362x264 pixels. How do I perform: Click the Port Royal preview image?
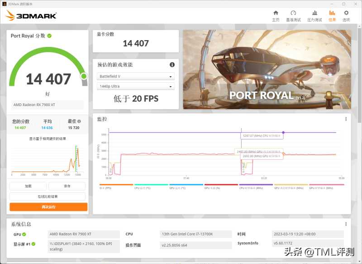tap(267, 69)
